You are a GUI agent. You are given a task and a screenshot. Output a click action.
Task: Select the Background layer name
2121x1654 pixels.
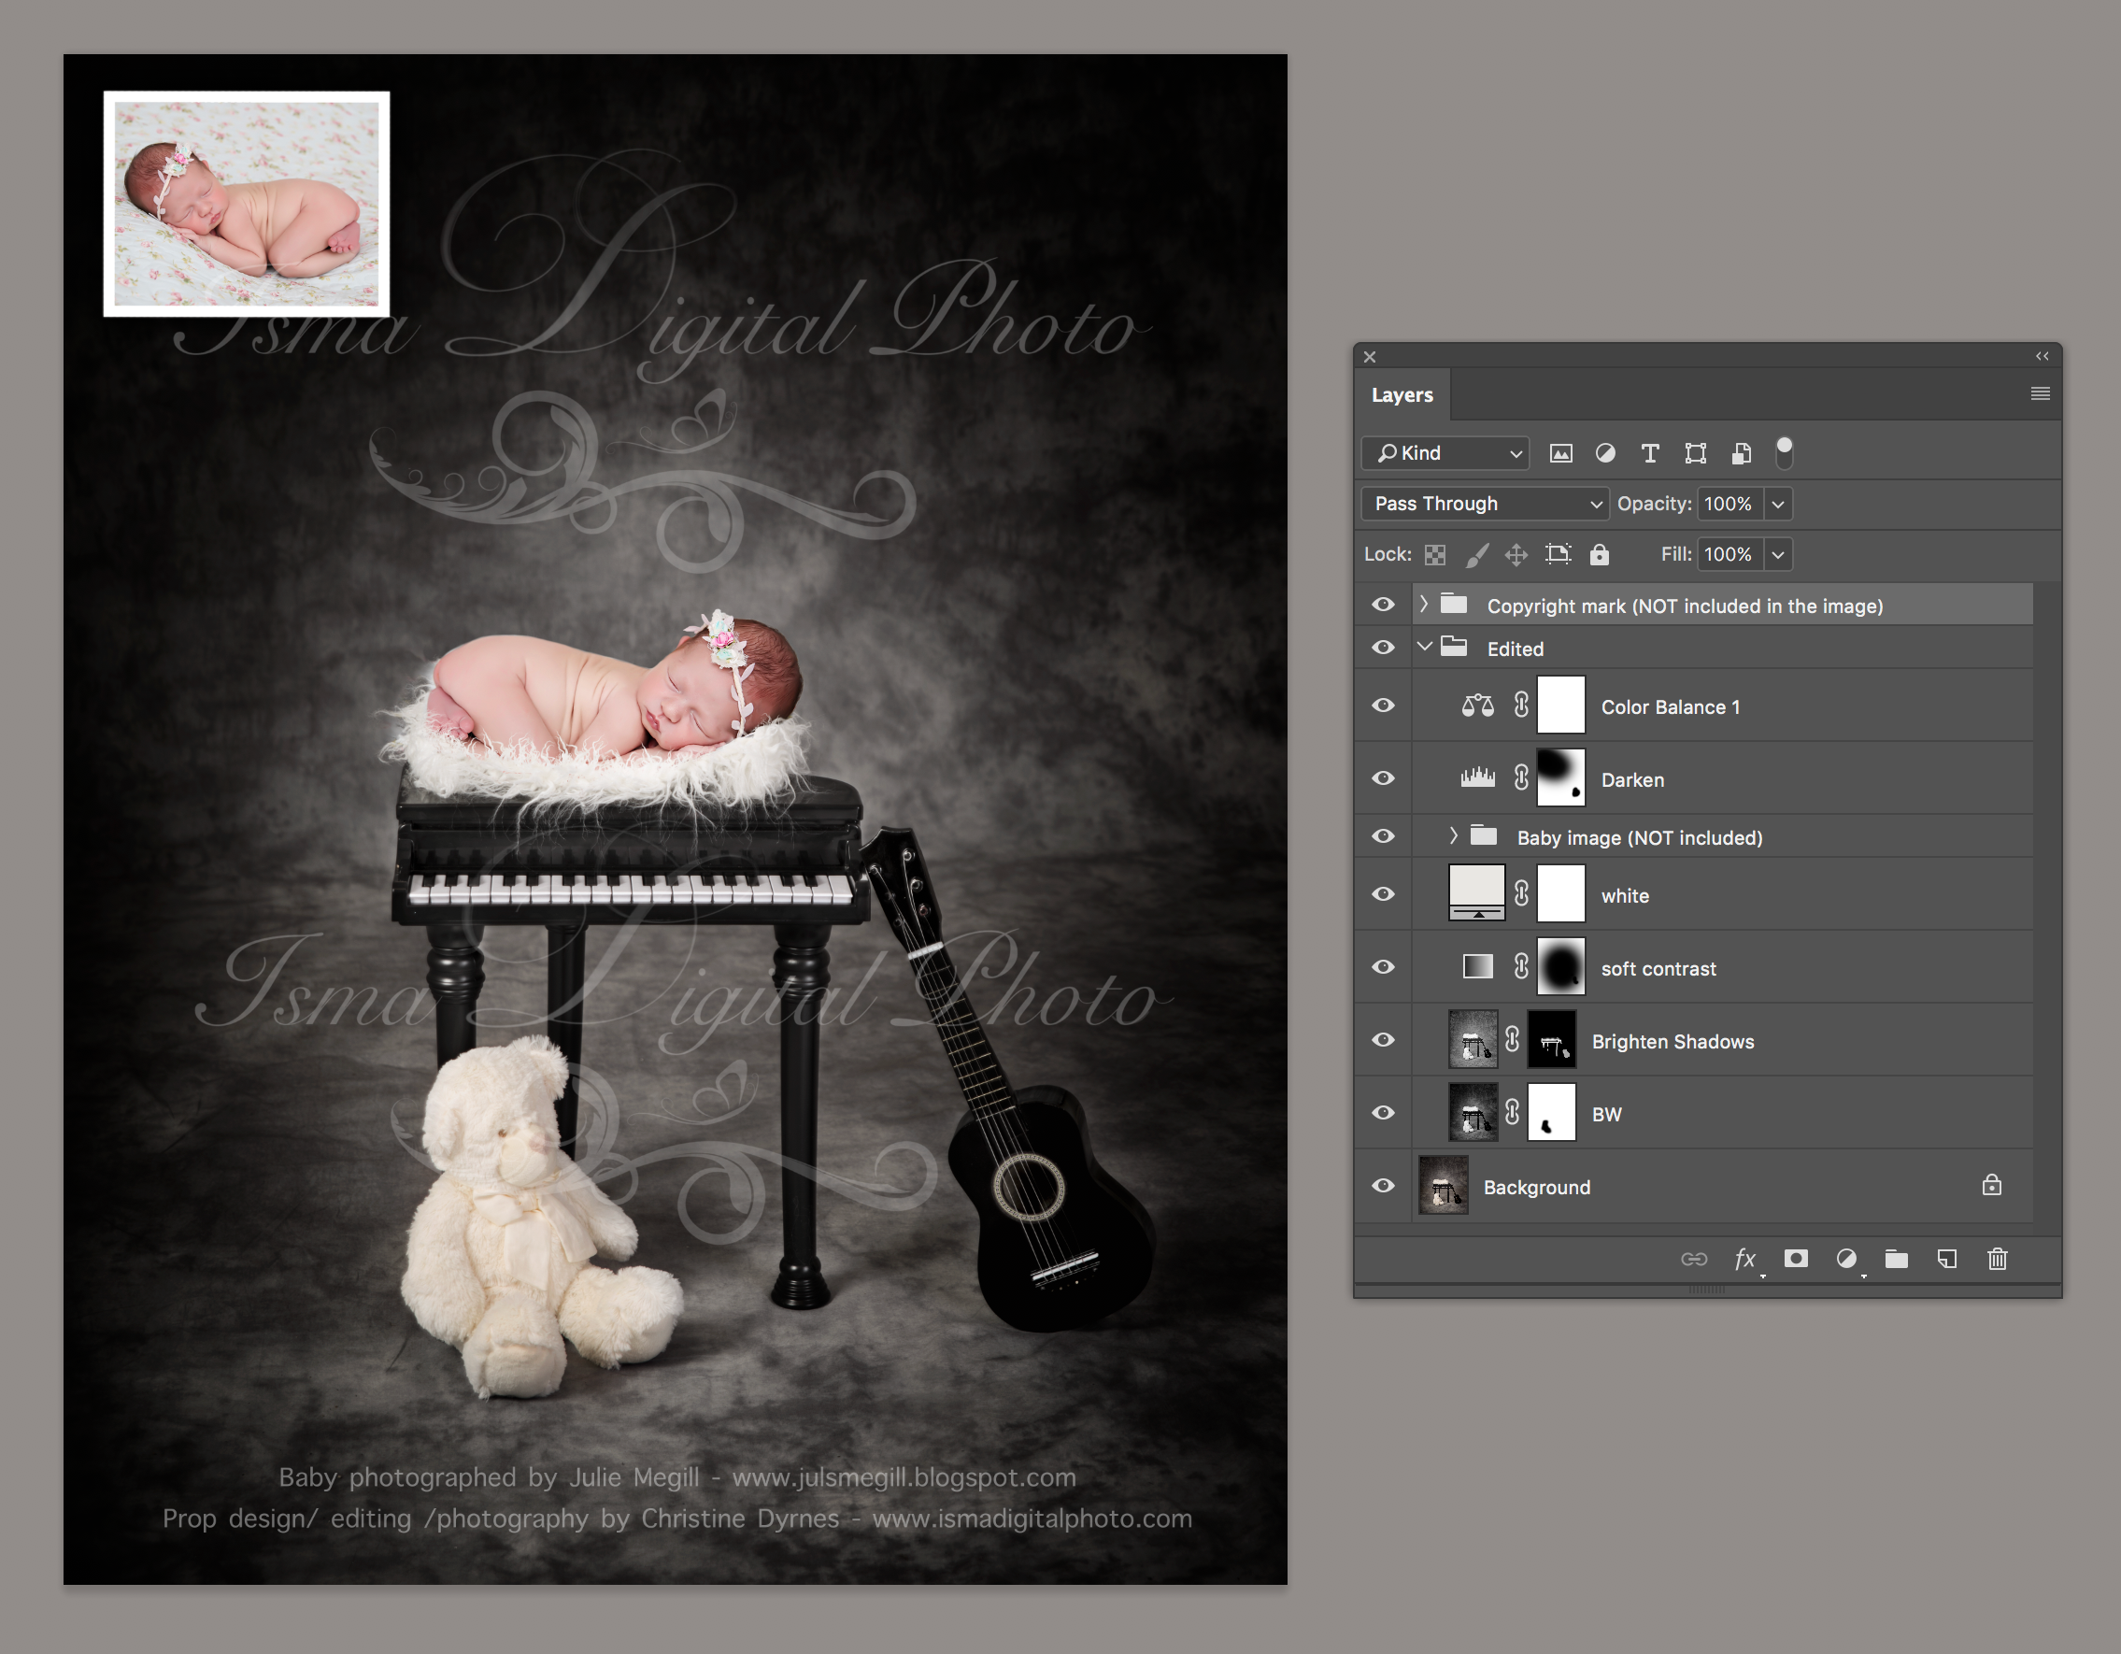(1536, 1188)
